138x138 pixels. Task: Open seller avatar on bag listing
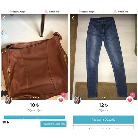8,100
